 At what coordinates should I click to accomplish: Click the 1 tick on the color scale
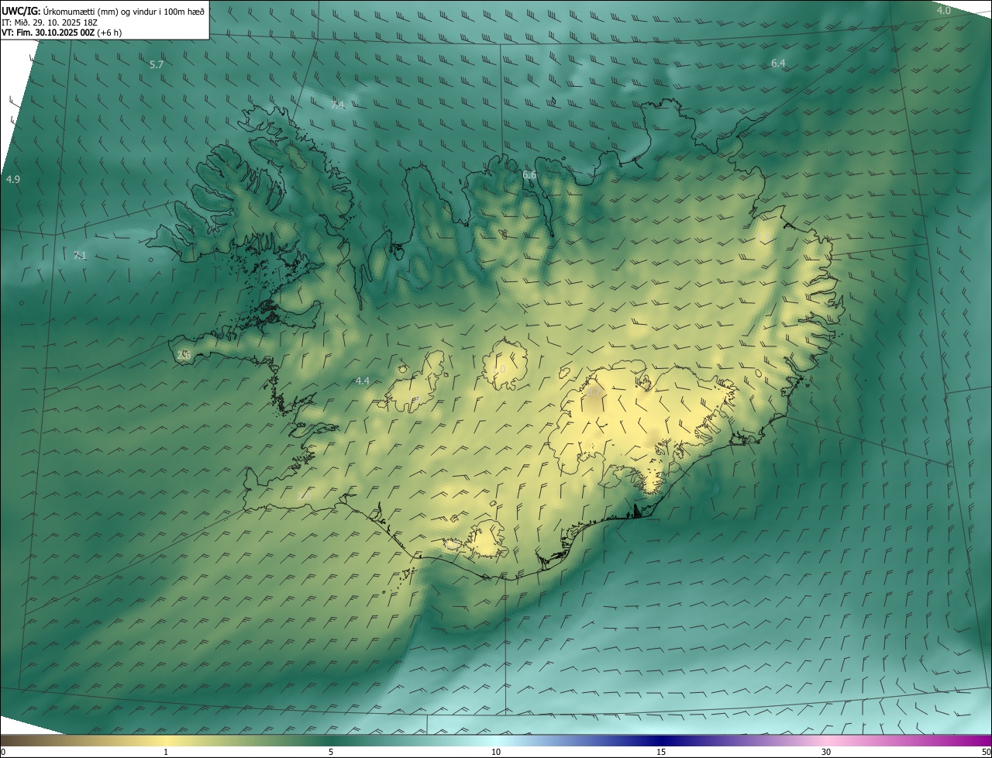coord(166,752)
